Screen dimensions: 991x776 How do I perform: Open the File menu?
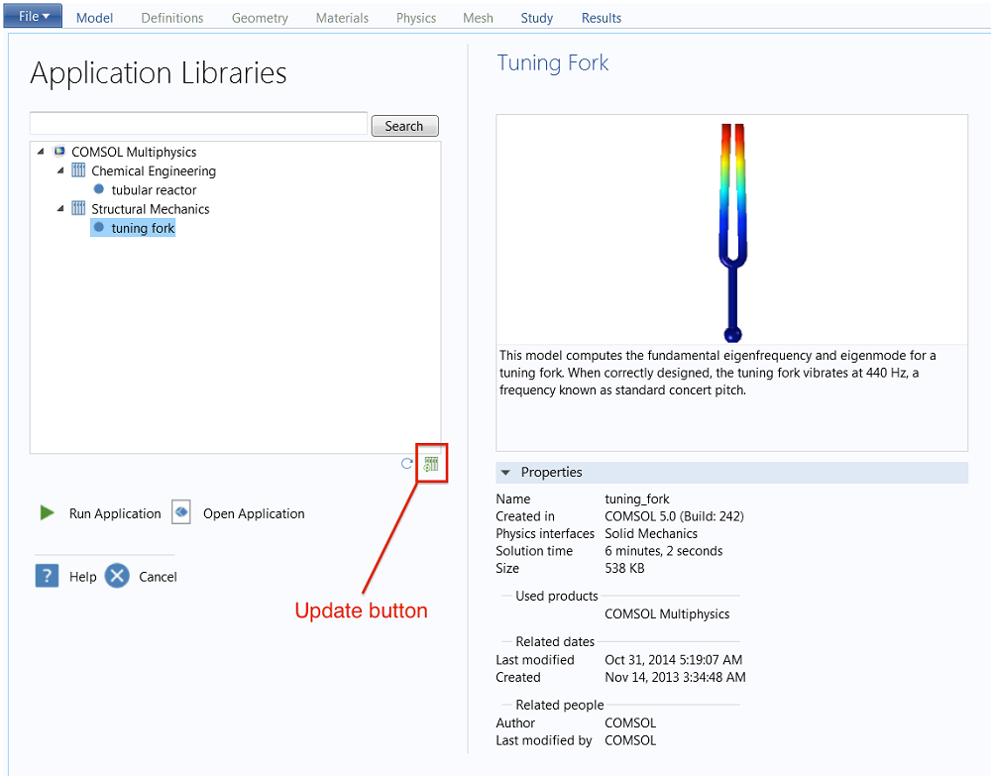(x=33, y=16)
